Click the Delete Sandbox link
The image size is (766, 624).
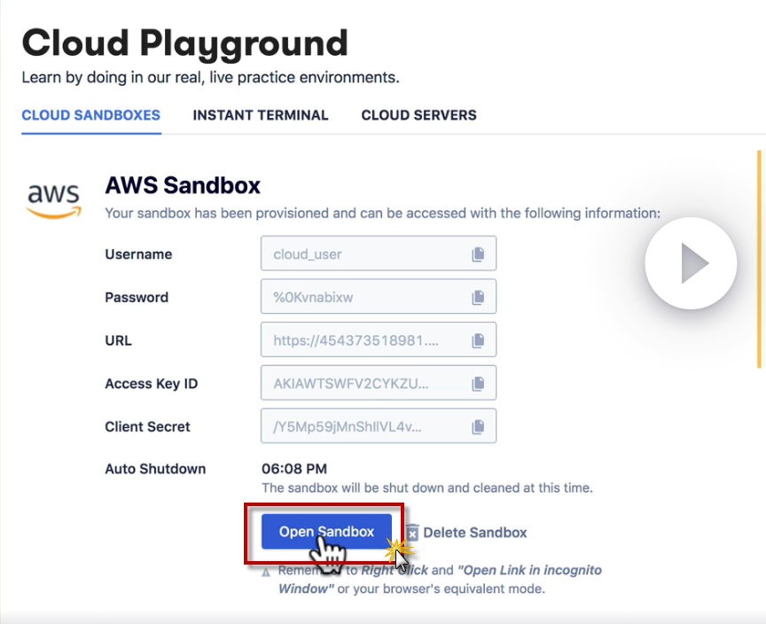pos(474,533)
